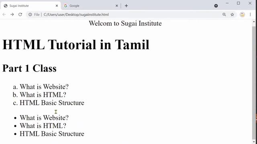The width and height of the screenshot is (257, 144).
Task: Close the Google tab
Action: (117, 6)
